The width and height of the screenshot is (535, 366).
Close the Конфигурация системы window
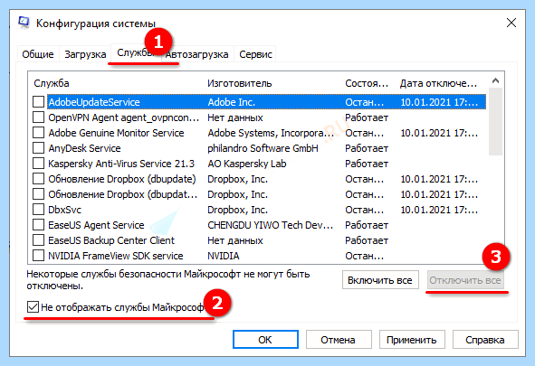click(x=511, y=23)
